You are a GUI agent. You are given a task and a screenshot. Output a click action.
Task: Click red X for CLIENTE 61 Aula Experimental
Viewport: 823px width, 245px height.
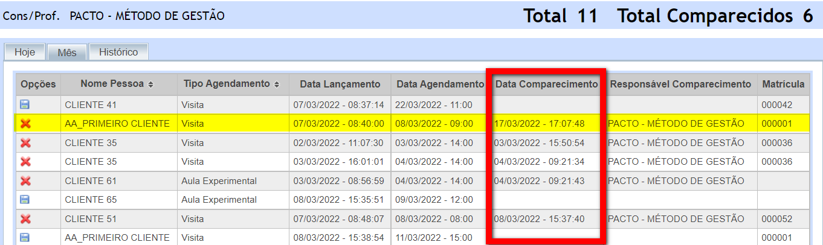[25, 181]
